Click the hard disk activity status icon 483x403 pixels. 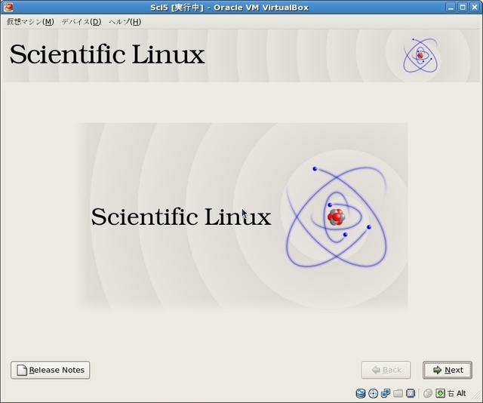(361, 393)
